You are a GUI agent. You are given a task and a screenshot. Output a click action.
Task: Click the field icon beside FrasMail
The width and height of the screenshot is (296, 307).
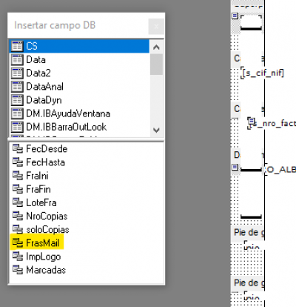tap(18, 243)
